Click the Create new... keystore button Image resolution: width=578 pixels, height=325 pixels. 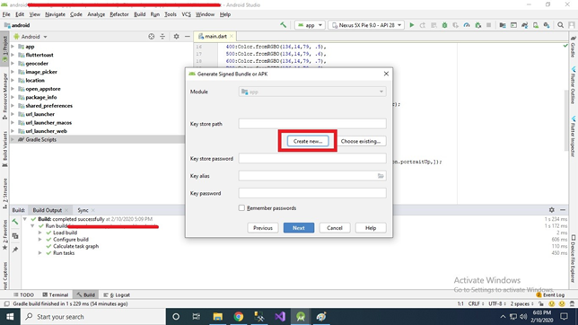coord(308,141)
